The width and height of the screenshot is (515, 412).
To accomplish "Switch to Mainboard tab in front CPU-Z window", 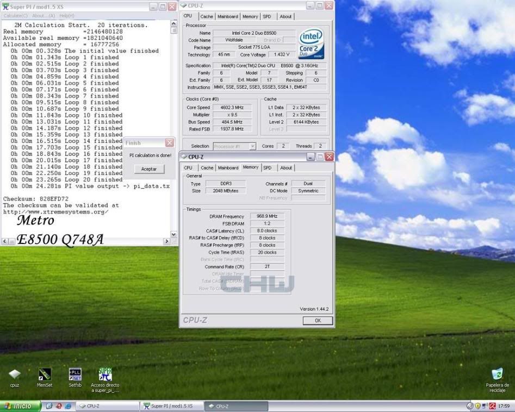I will 228,168.
